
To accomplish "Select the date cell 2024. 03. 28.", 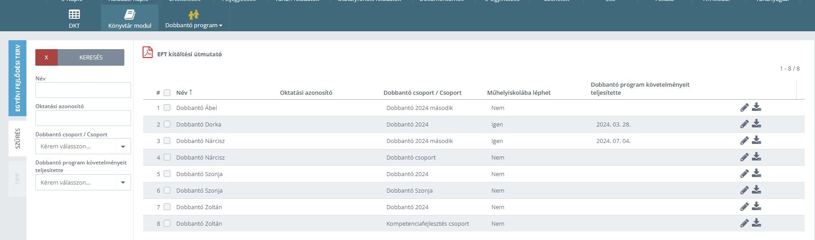I will pyautogui.click(x=613, y=124).
